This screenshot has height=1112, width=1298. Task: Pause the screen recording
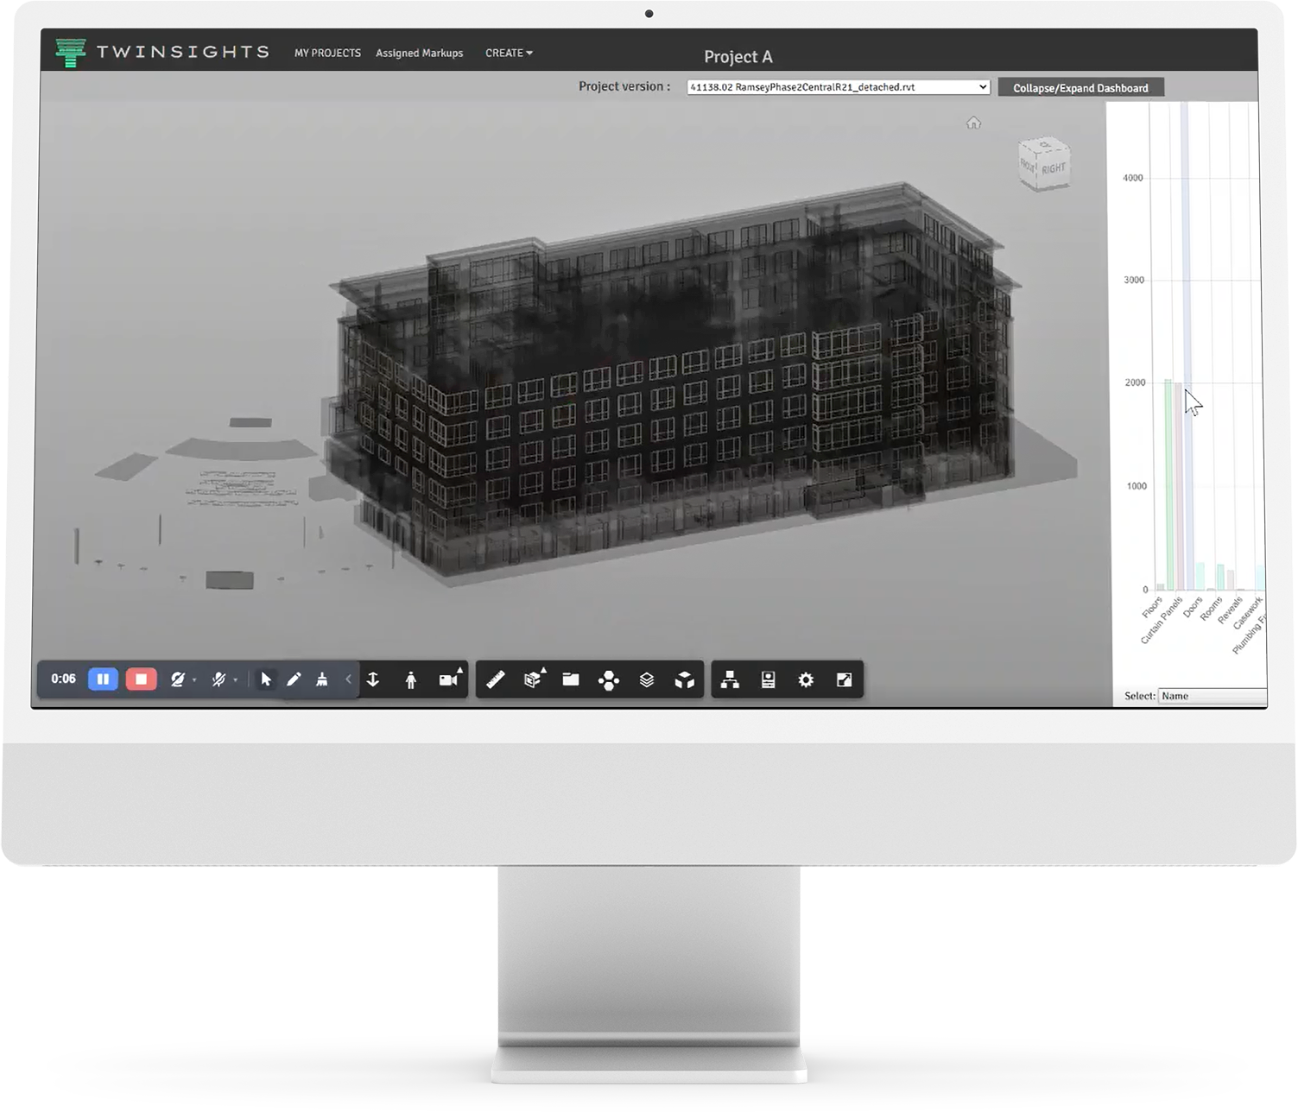click(x=103, y=679)
